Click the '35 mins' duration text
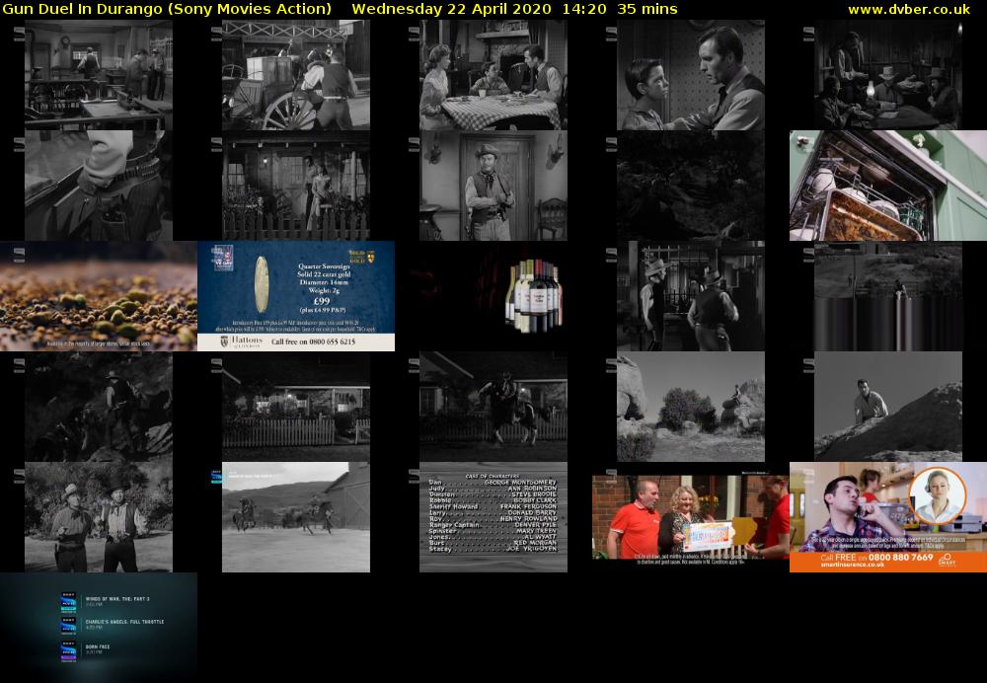This screenshot has width=987, height=683. pos(647,9)
